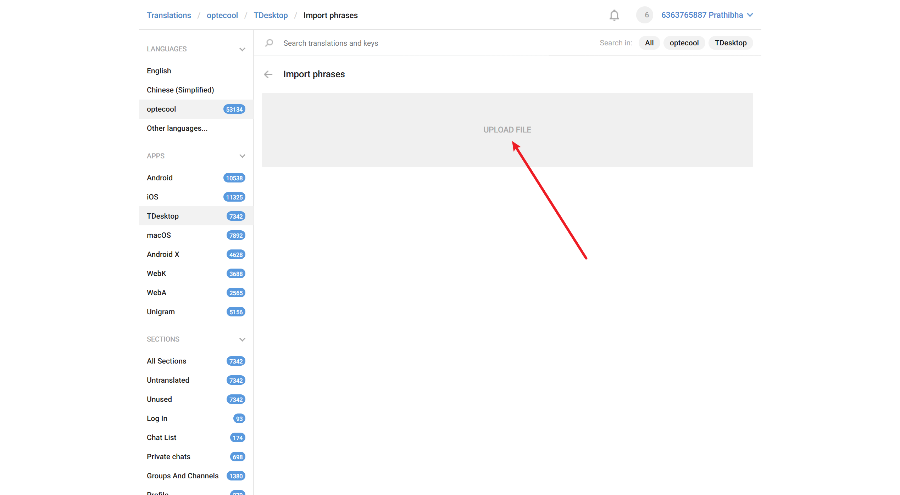This screenshot has width=900, height=495.
Task: Click the user avatar circle
Action: (x=645, y=15)
